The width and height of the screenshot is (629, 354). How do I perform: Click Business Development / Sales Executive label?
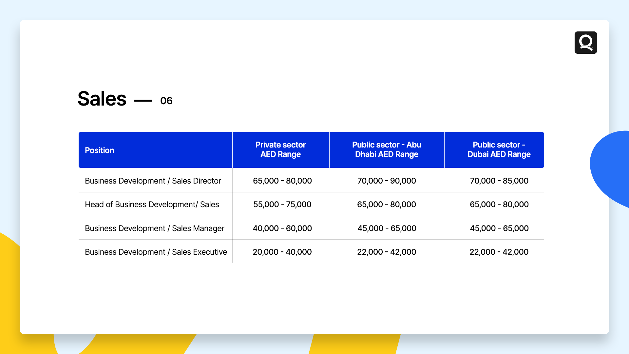tap(156, 252)
